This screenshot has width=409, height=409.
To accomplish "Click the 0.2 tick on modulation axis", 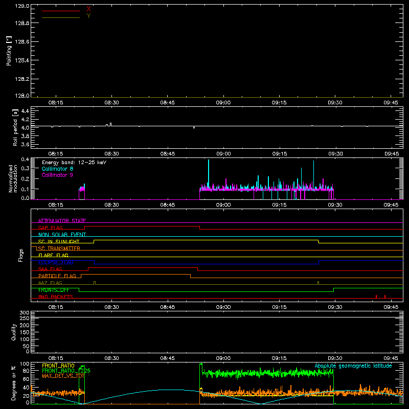I will point(25,179).
